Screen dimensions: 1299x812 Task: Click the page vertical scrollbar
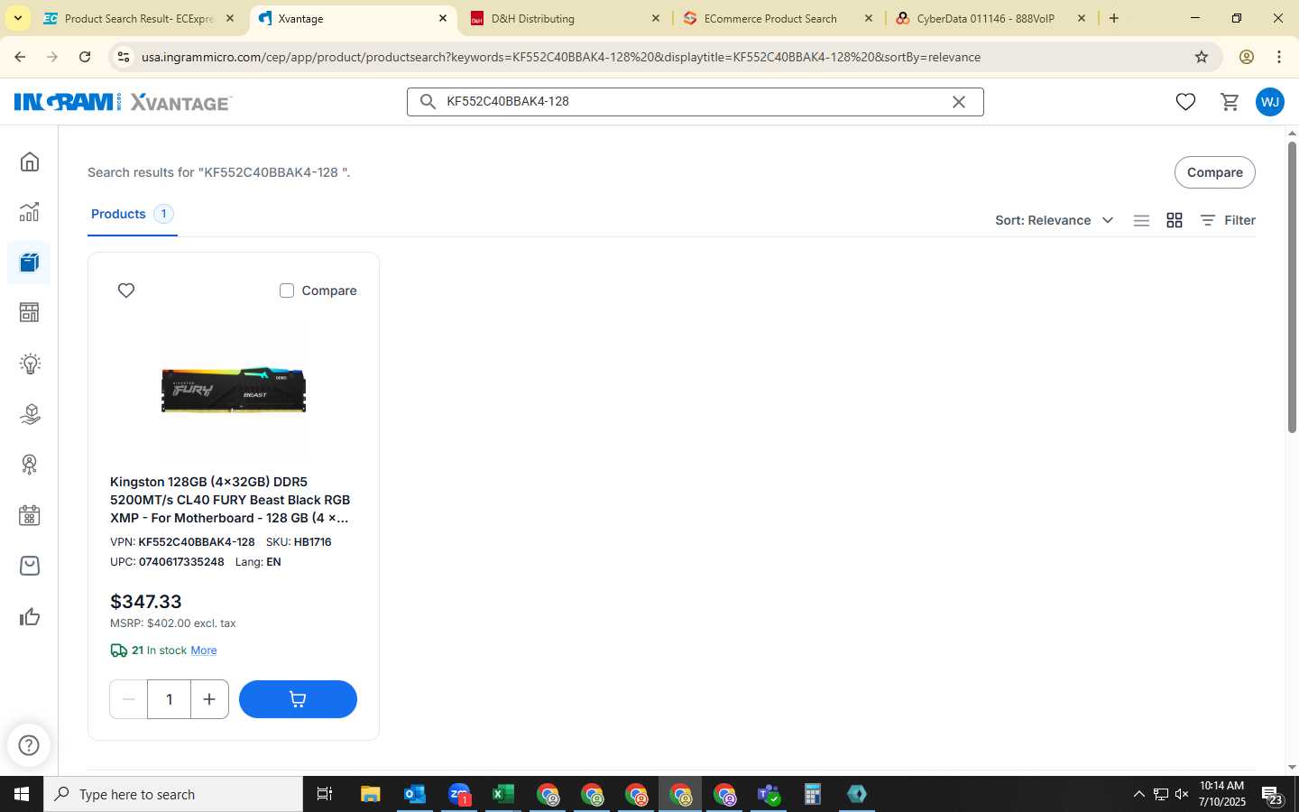tap(1292, 287)
